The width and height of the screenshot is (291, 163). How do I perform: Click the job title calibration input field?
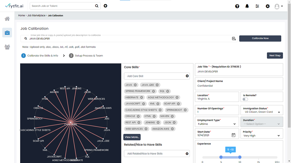pos(129,39)
